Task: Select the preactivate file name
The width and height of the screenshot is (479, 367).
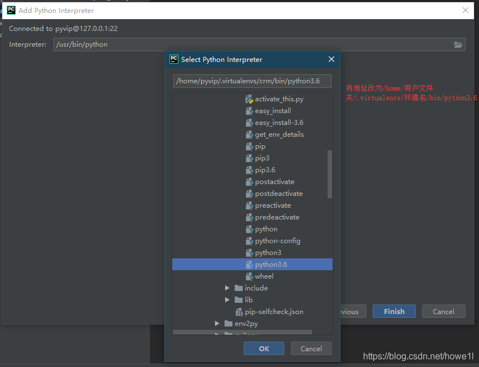Action: [273, 205]
